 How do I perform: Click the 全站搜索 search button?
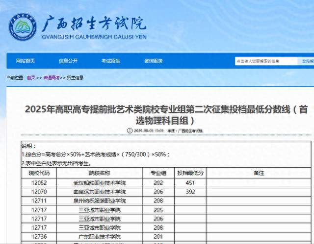306,61
